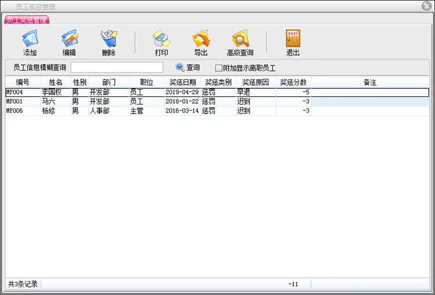Sort by the 姓名 column header
Viewport: 435px width, 295px height.
[56, 82]
